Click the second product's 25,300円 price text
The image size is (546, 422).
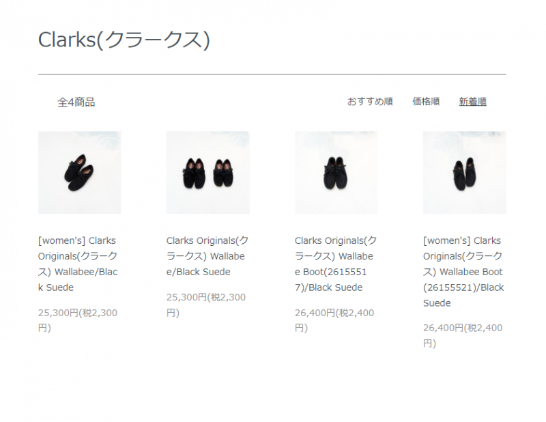pos(206,305)
